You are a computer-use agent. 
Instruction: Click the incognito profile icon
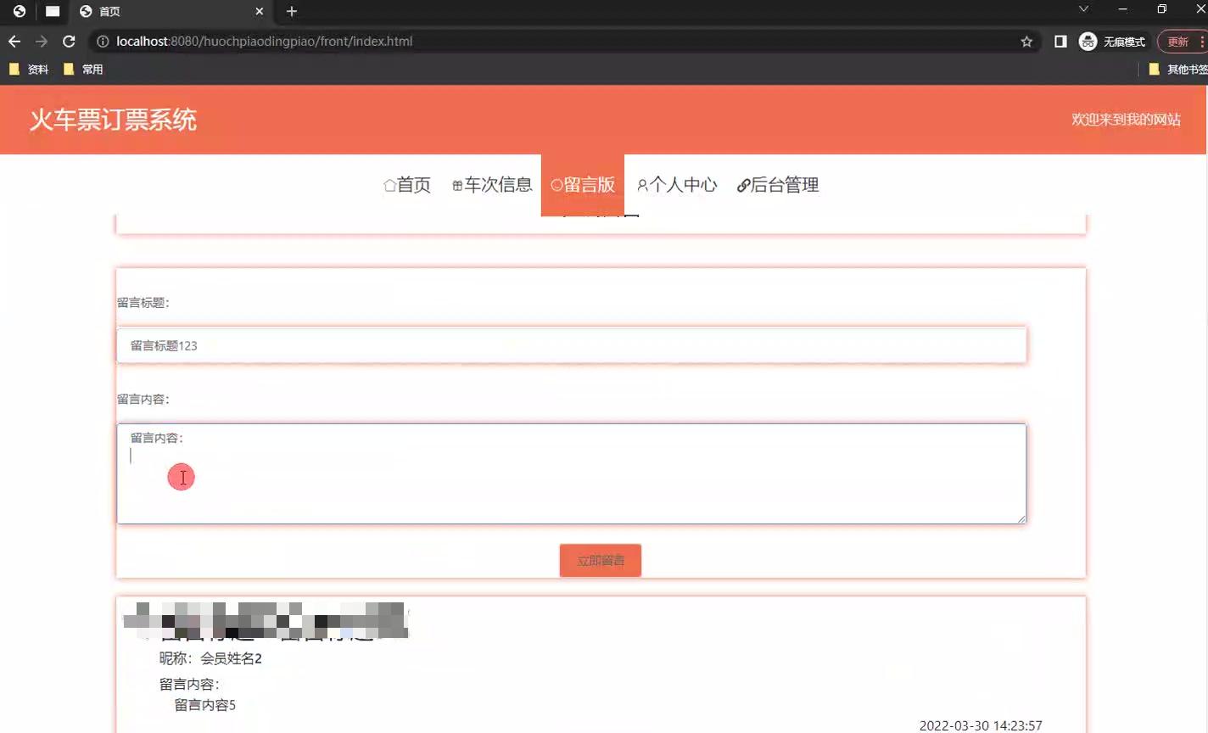point(1088,41)
